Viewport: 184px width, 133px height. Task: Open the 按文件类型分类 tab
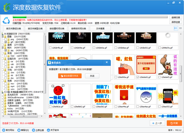pos(35,28)
